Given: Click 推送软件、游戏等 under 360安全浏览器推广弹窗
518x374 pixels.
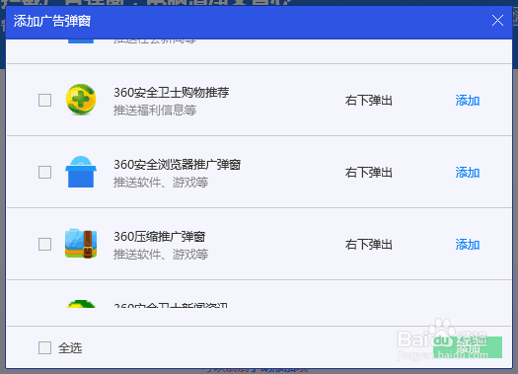Looking at the screenshot, I should point(161,182).
